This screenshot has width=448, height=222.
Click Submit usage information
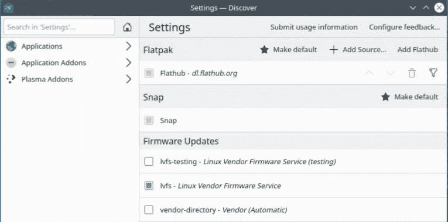click(314, 27)
